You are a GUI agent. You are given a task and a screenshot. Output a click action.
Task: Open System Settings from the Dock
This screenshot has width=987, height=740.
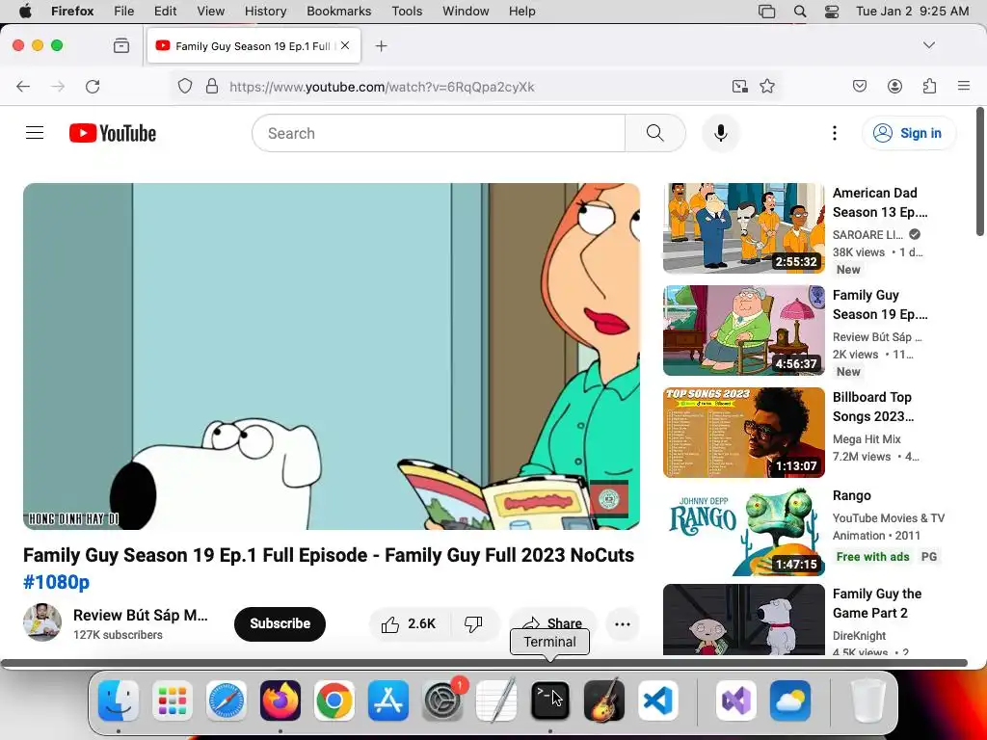click(442, 700)
